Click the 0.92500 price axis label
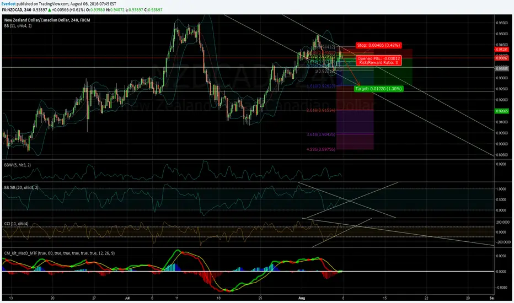This screenshot has width=514, height=303. coord(502,89)
